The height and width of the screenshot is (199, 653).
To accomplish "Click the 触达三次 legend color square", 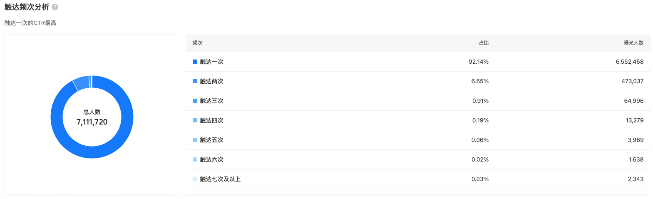I will tap(195, 101).
